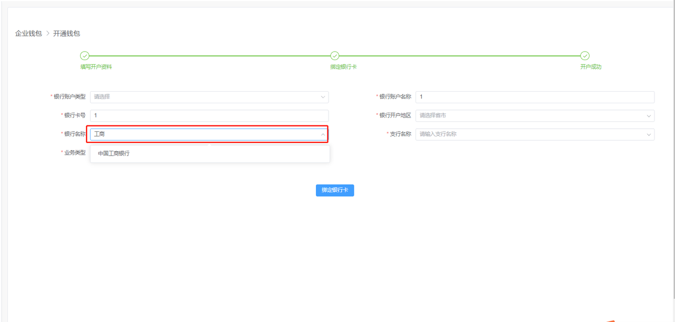Click the 开户成功 step label
The image size is (675, 322).
pyautogui.click(x=591, y=67)
